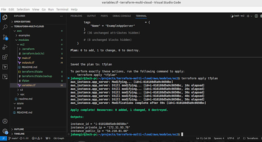Click the remote window status bar icon

click(x=3, y=138)
